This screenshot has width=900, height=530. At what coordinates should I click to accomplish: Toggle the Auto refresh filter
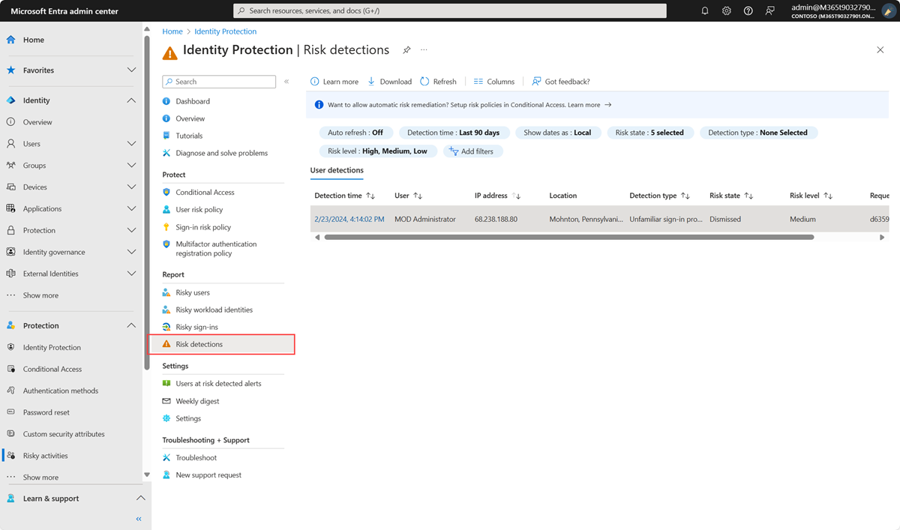click(x=355, y=133)
